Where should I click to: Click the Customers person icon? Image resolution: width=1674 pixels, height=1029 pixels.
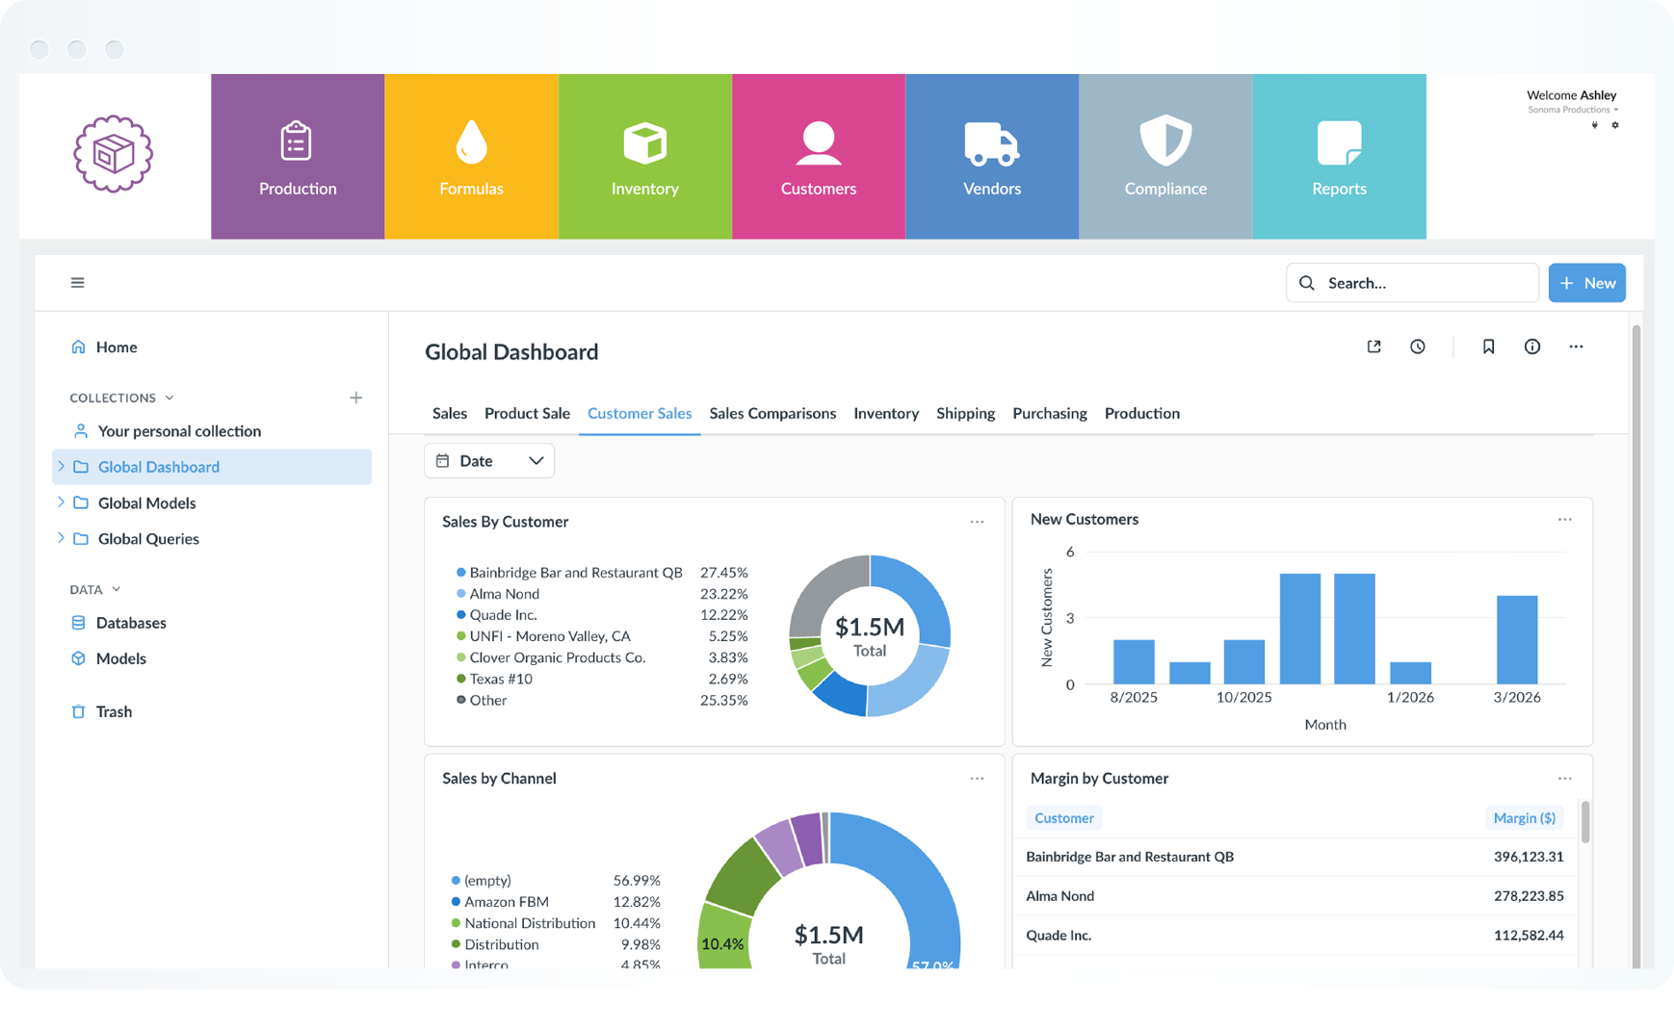pos(818,142)
